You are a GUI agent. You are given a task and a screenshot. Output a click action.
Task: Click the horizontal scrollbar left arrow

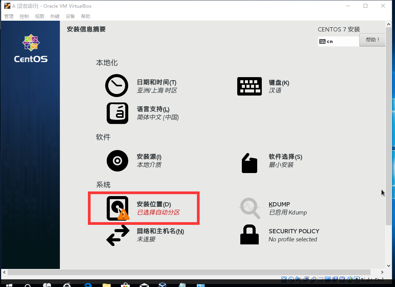[x=4, y=272]
